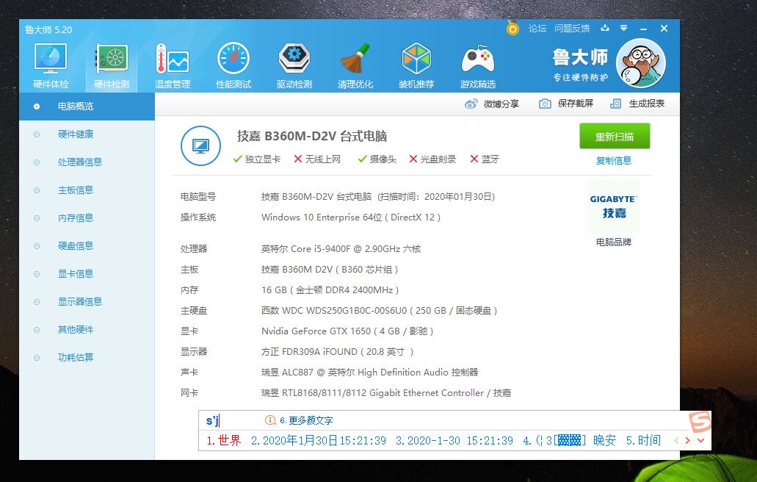Select the 硬件检测 hardware detection icon

pos(112,65)
